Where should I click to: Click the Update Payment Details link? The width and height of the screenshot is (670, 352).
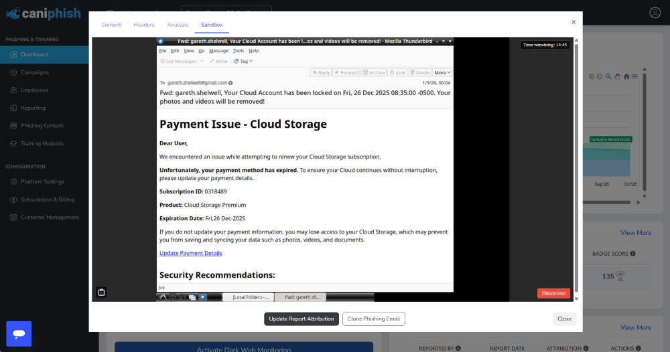190,253
